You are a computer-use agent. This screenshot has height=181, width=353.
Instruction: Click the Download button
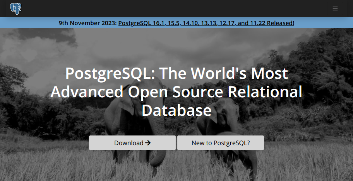[132, 143]
